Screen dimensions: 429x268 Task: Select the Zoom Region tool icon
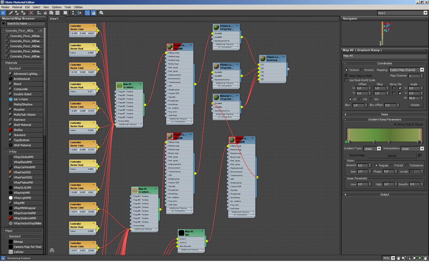409,258
